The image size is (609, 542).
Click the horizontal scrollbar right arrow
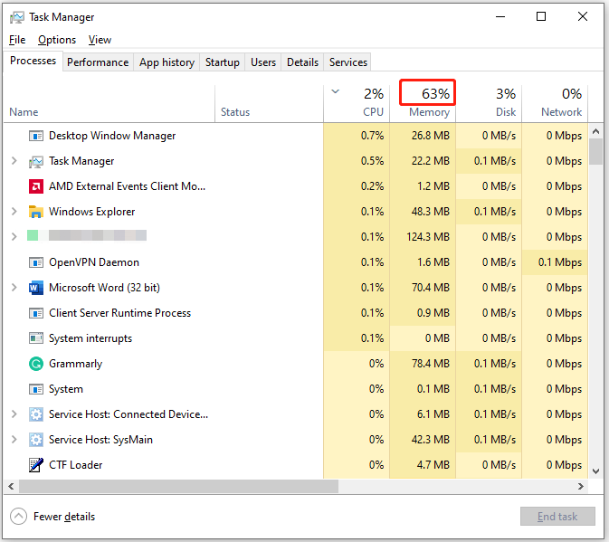click(x=581, y=486)
